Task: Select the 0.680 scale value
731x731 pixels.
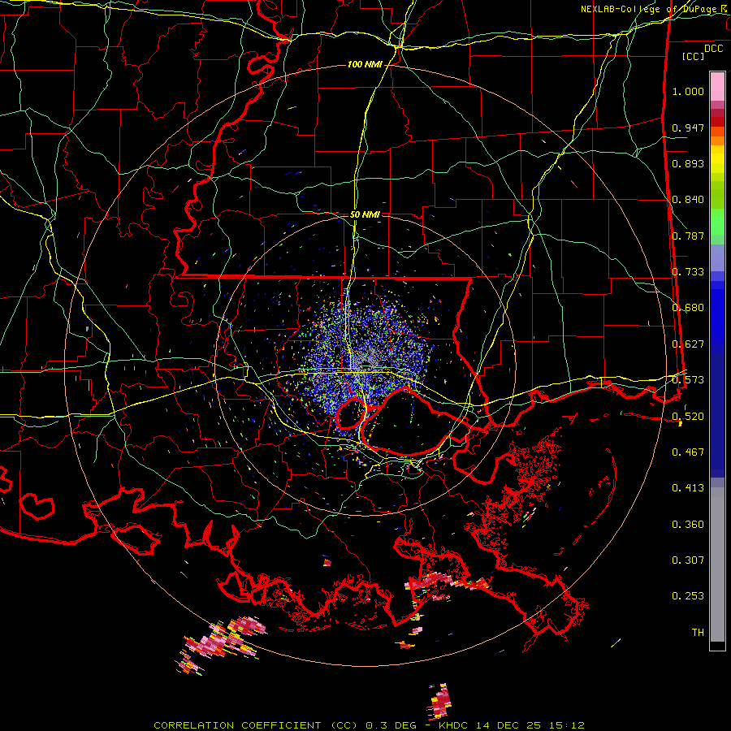Action: pyautogui.click(x=688, y=308)
